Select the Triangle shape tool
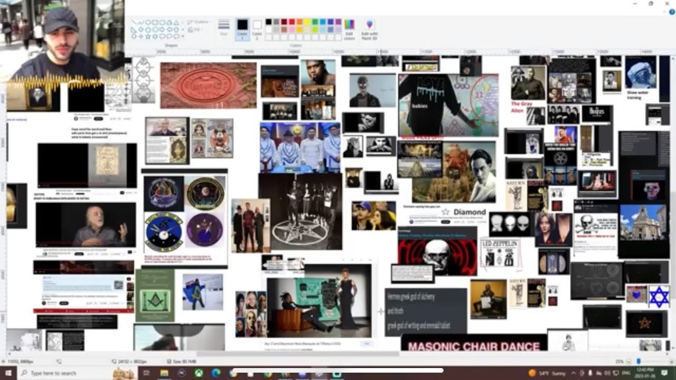 175,23
